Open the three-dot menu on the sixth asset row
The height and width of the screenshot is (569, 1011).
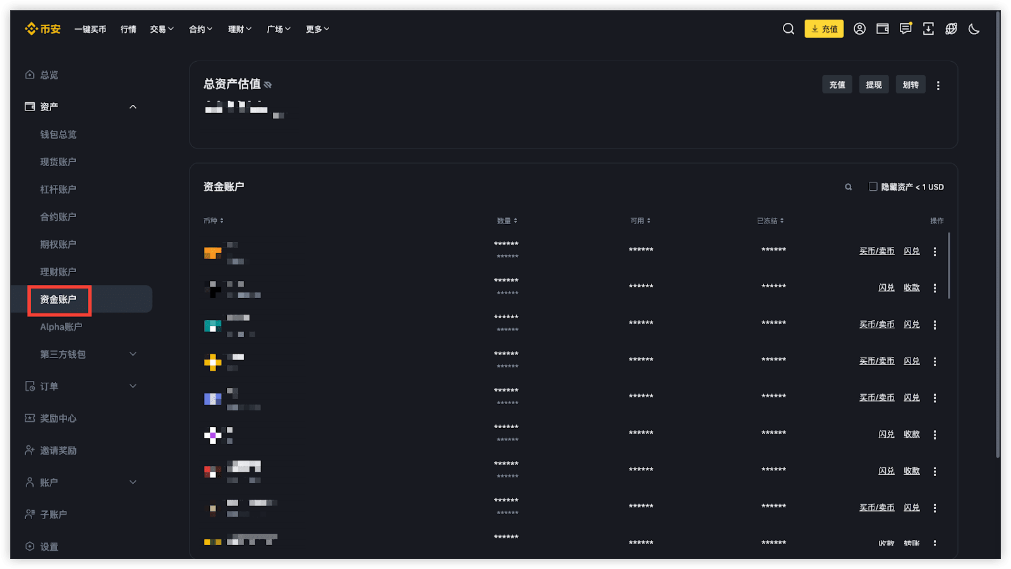click(x=935, y=434)
